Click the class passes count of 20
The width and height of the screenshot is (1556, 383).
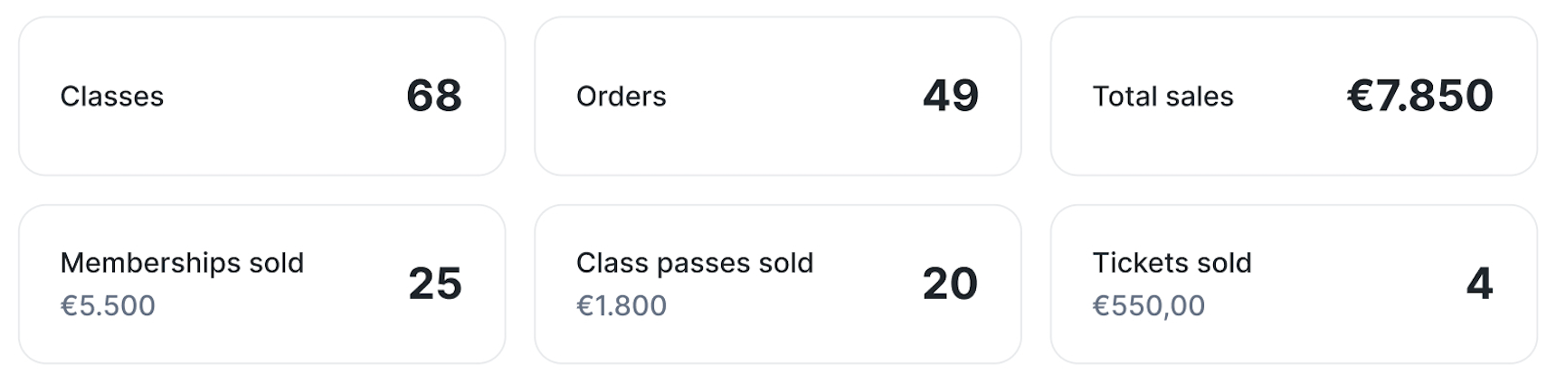coord(950,284)
